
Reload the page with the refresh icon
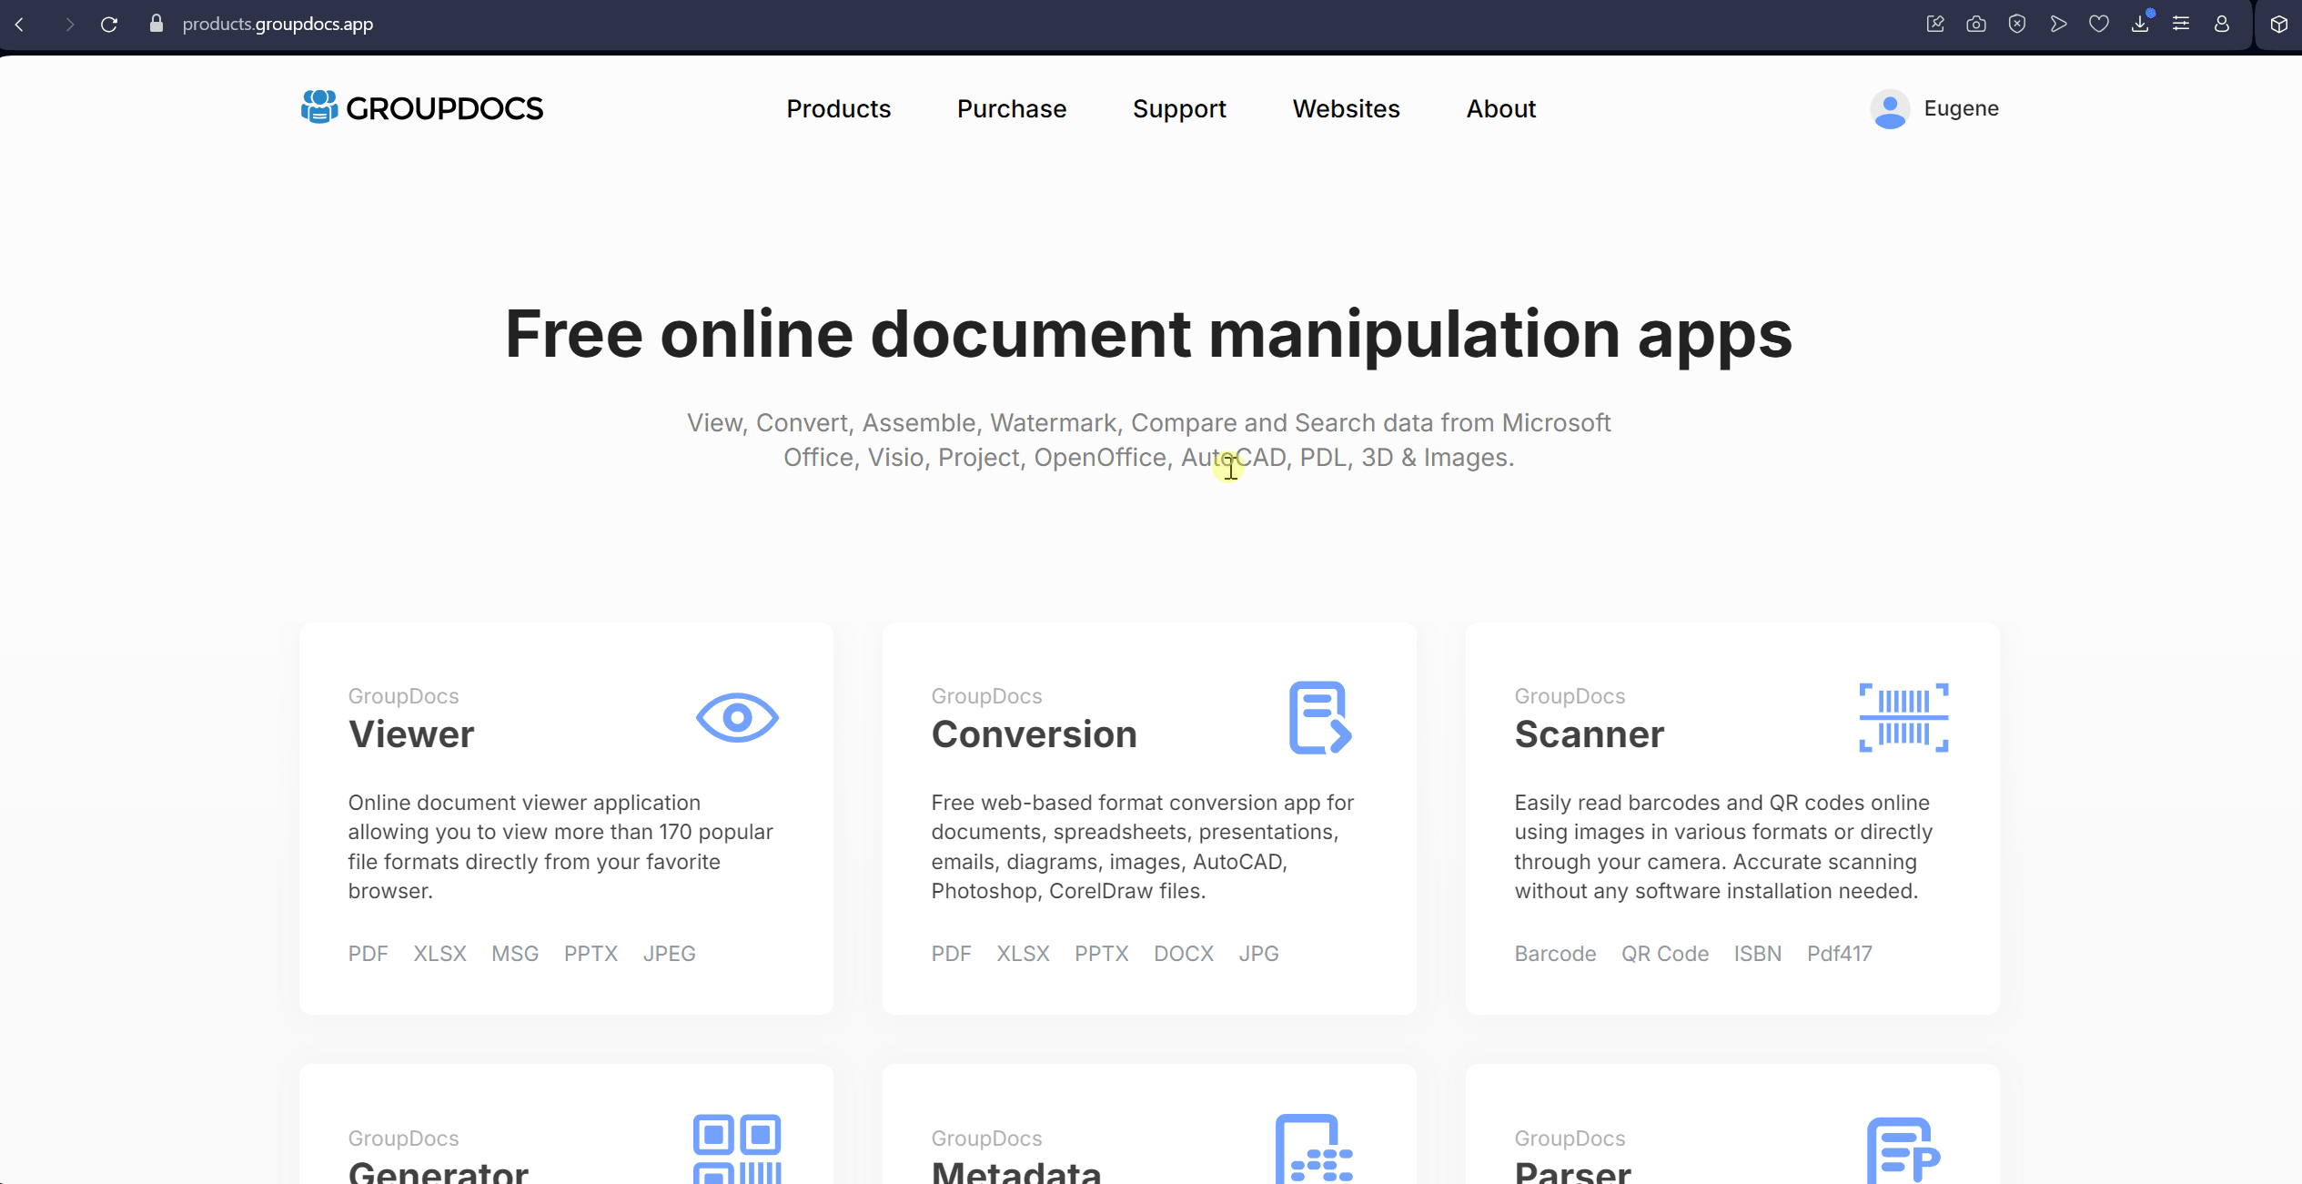pyautogui.click(x=109, y=25)
